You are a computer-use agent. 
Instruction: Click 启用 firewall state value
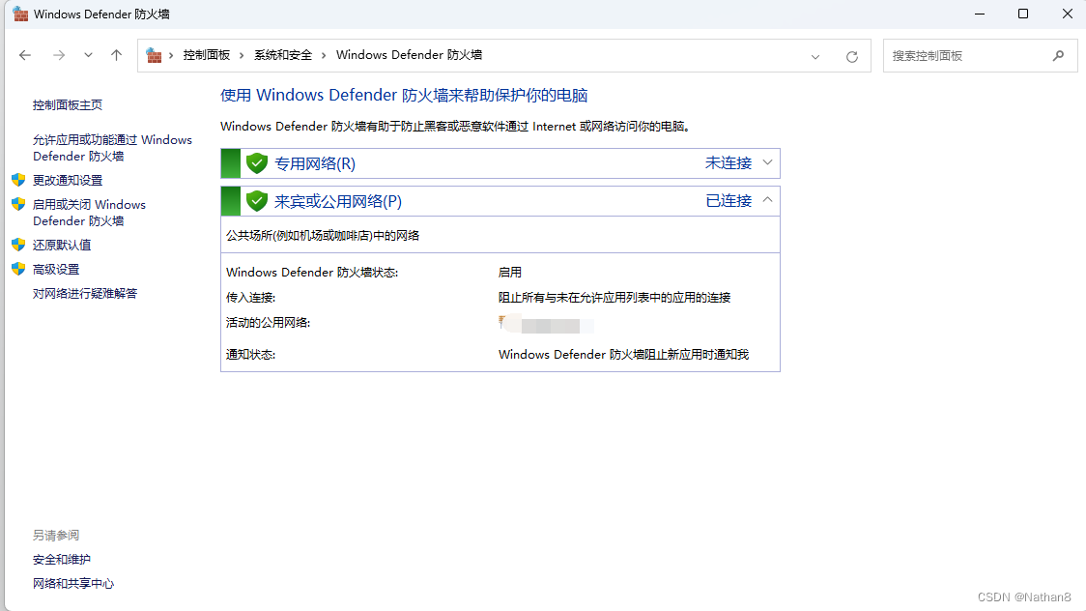510,273
